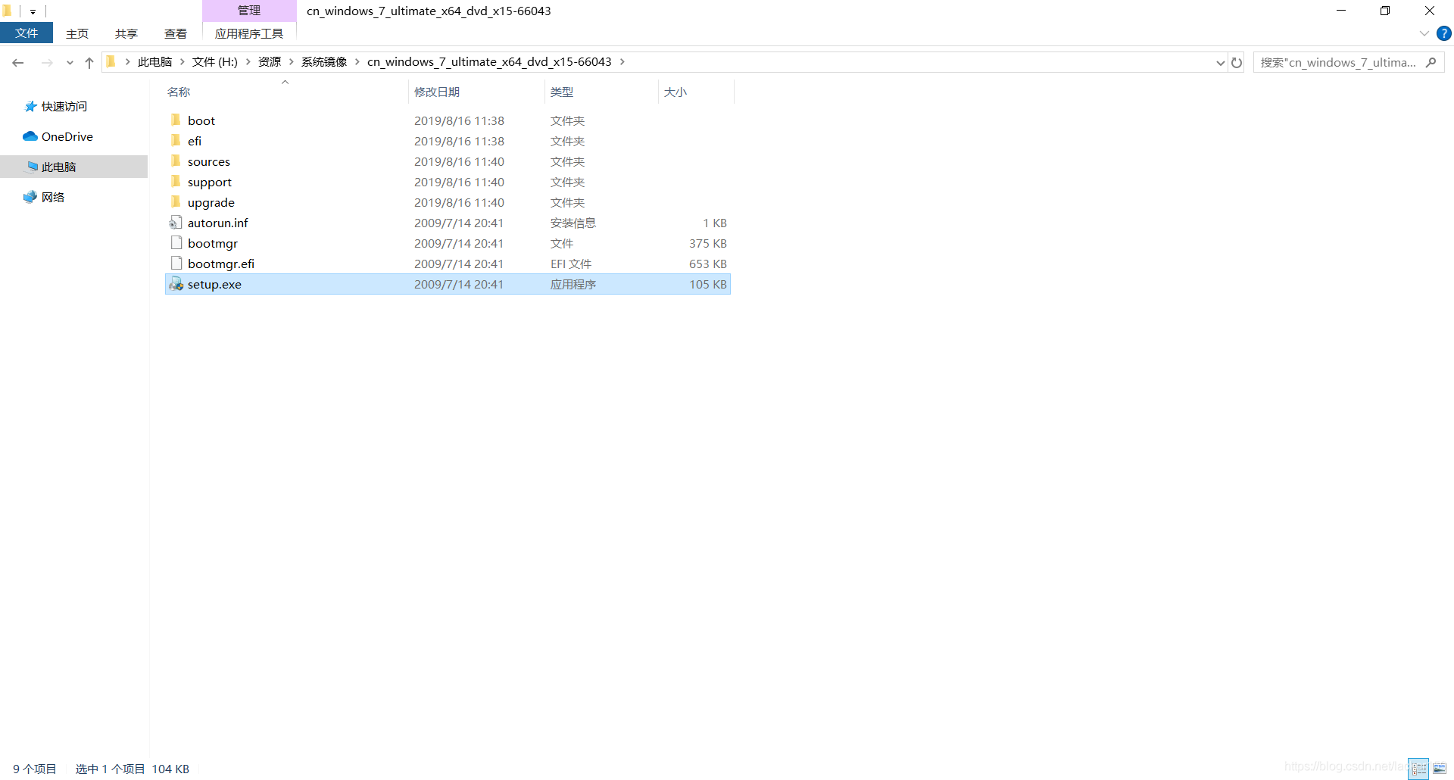Switch to large thumbnails view layout
The width and height of the screenshot is (1454, 780).
pos(1440,769)
